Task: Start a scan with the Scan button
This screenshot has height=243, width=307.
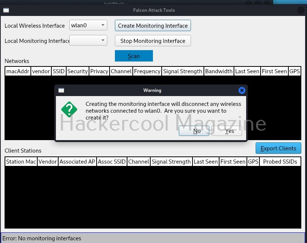Action: tap(134, 56)
